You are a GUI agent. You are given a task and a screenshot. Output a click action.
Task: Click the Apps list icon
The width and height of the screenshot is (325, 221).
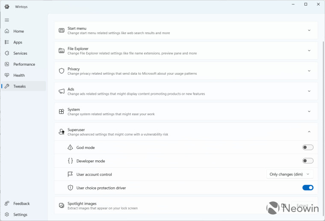coord(7,42)
